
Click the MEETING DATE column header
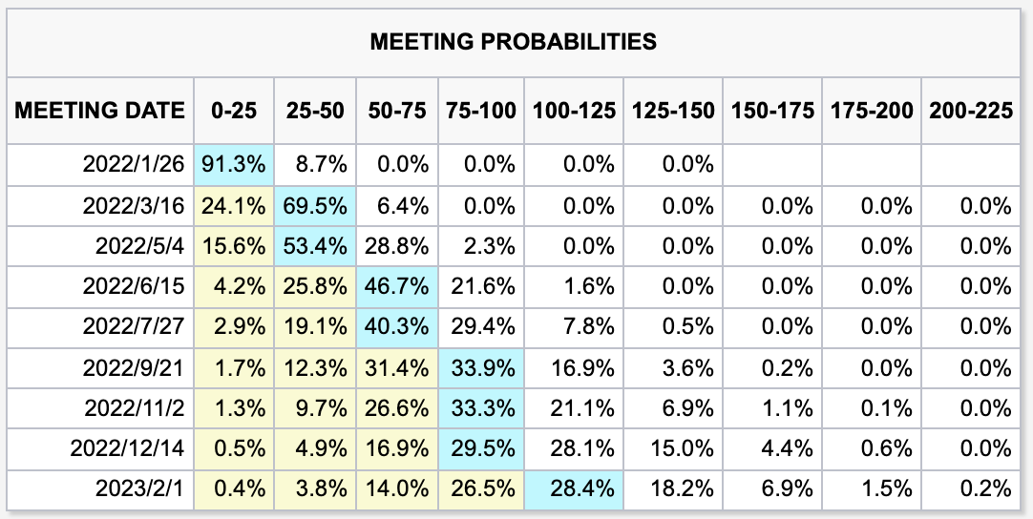[99, 111]
